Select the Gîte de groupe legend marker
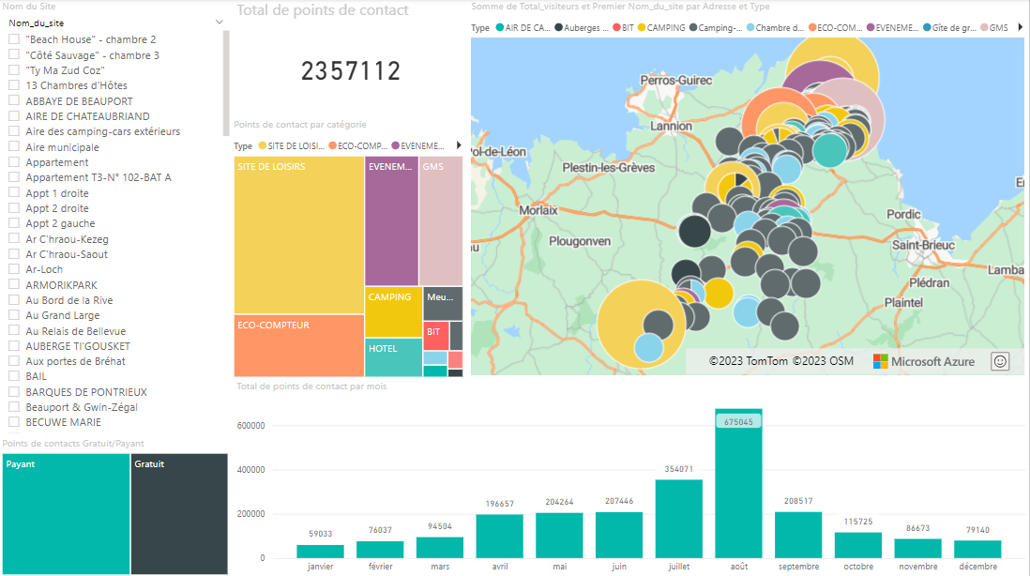1030x576 pixels. (x=927, y=28)
